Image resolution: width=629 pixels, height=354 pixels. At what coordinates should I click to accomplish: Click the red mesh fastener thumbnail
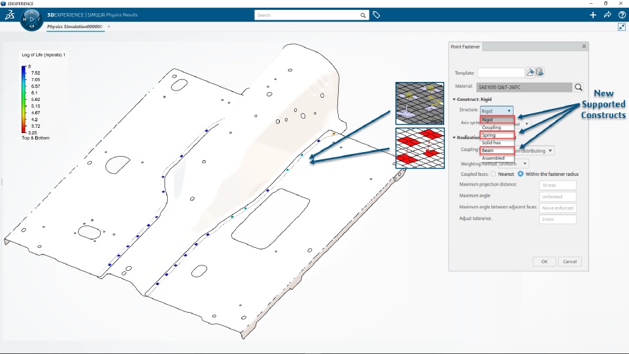click(x=420, y=148)
